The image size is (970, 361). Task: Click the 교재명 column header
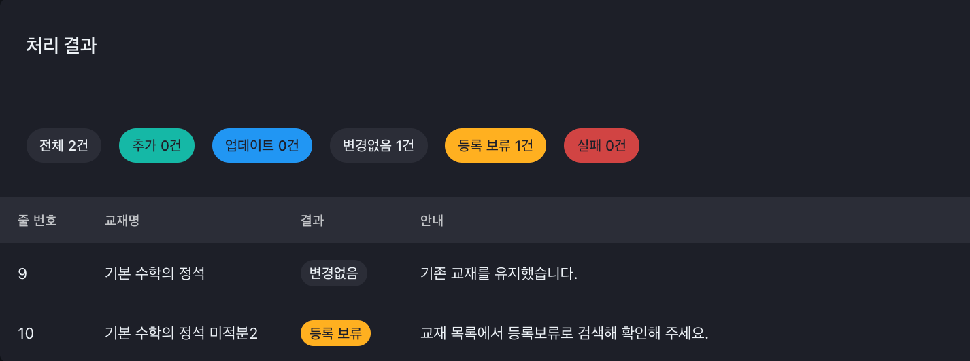(122, 221)
